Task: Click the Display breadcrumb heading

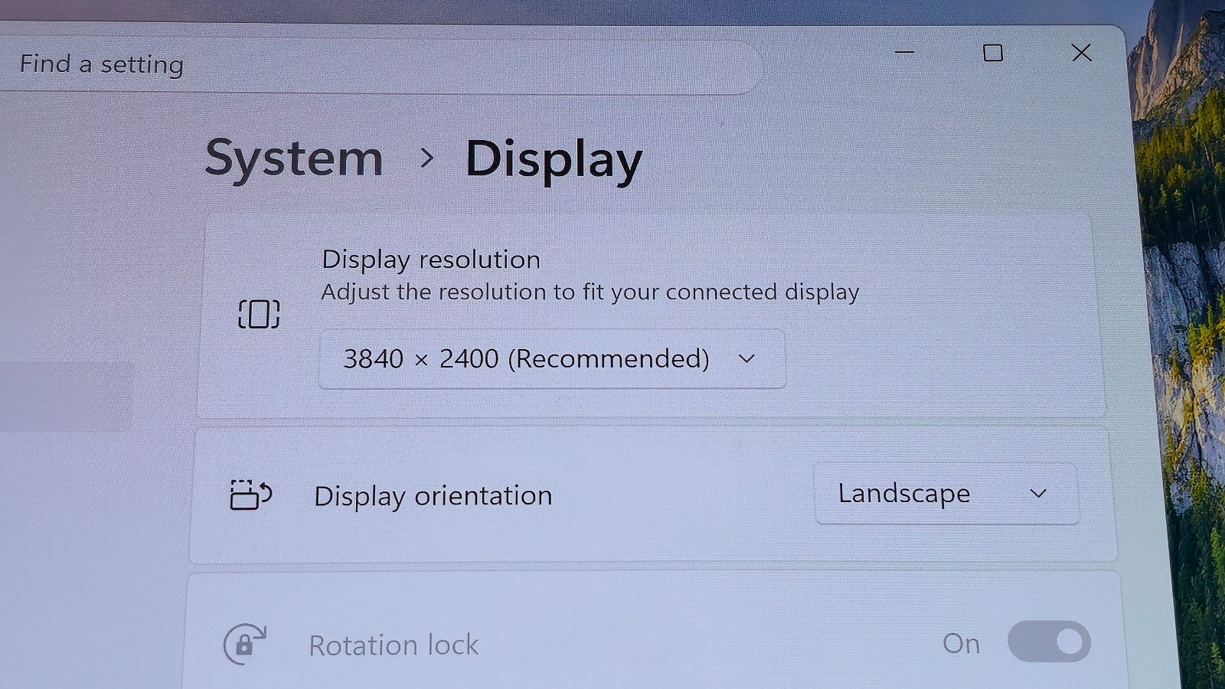Action: pos(554,160)
